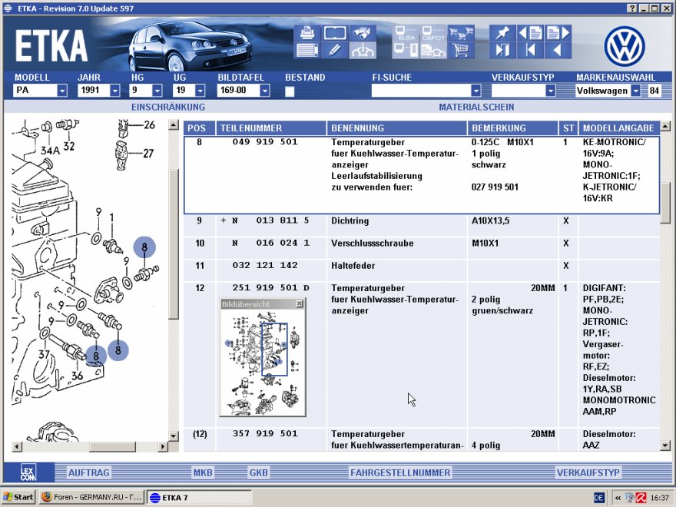Click the printer icon in the toolbar
Viewport: 676px width, 507px height.
point(307,33)
